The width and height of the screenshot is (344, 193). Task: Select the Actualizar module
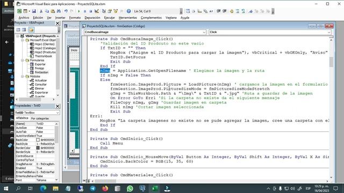41,80
